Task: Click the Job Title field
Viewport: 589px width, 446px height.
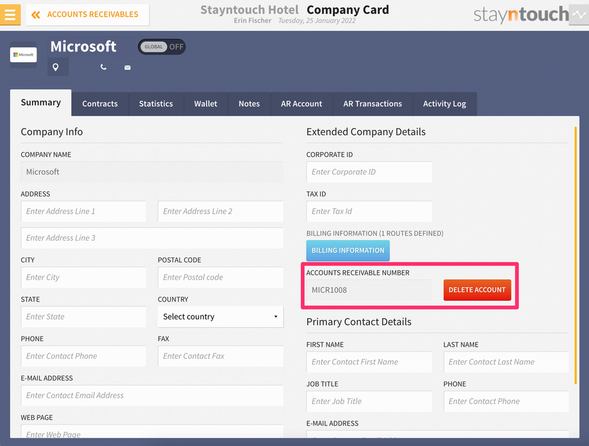Action: pos(369,402)
